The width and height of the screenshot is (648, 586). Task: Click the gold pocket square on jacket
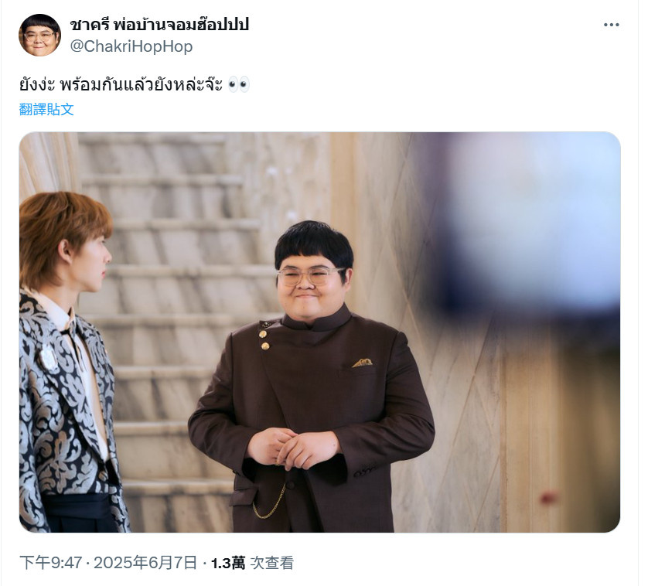[x=363, y=363]
